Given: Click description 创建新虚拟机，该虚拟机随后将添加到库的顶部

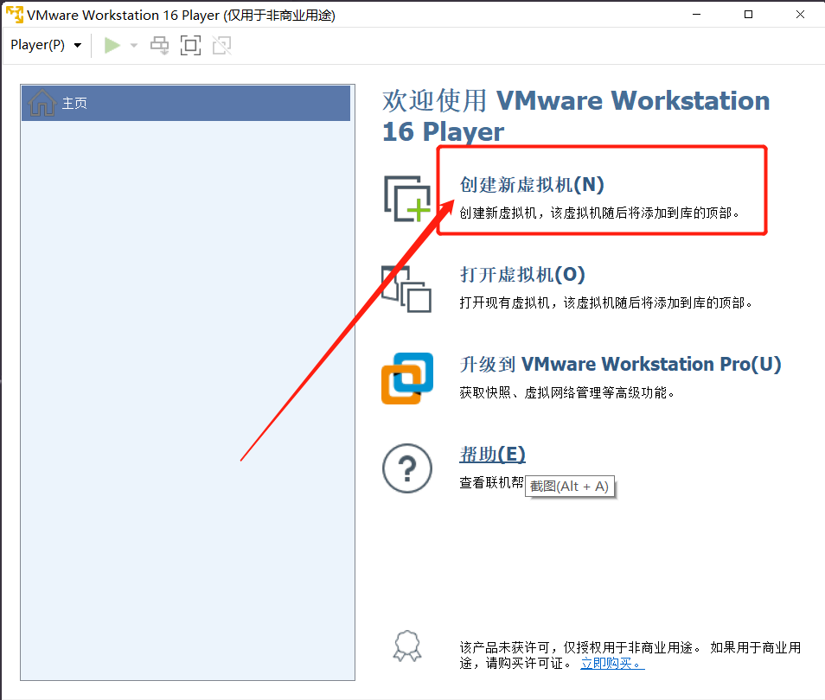Looking at the screenshot, I should (600, 213).
